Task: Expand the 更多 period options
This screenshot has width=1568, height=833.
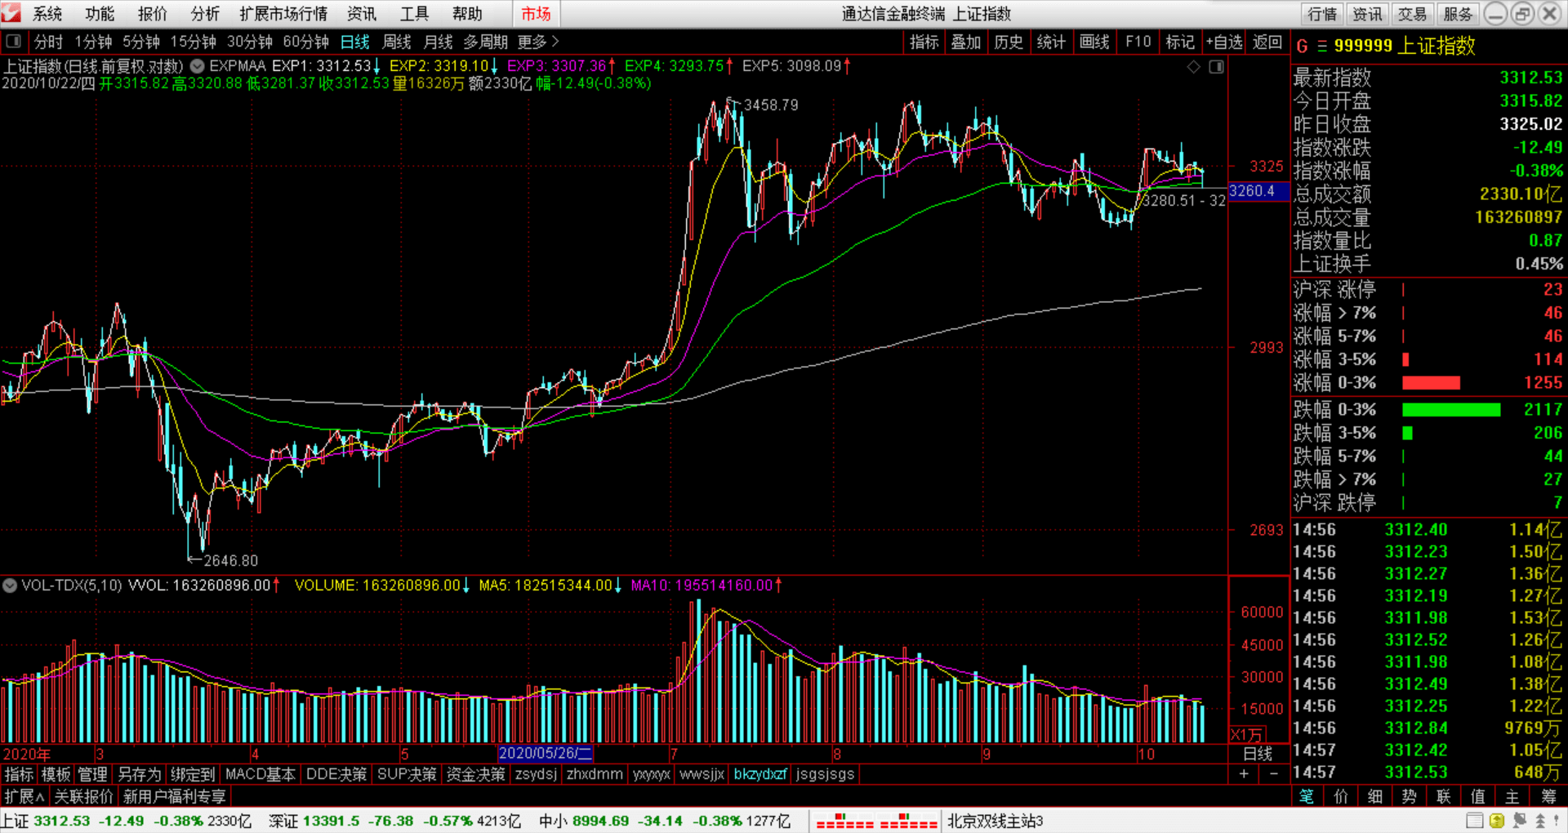Action: click(538, 42)
